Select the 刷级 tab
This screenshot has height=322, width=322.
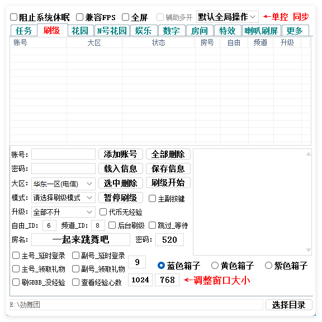pyautogui.click(x=52, y=30)
